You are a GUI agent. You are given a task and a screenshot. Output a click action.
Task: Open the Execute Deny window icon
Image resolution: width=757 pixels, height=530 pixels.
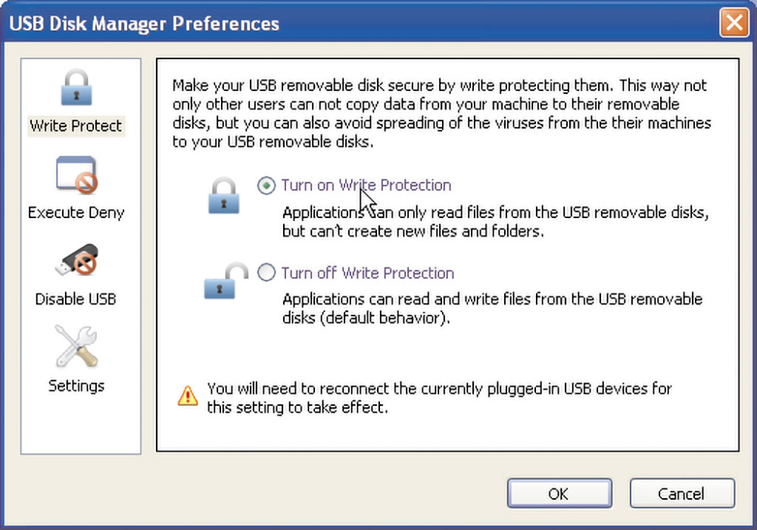coord(77,174)
